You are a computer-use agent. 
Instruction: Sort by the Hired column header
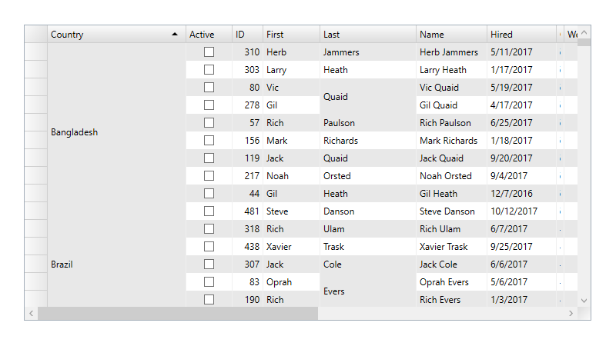pos(521,35)
